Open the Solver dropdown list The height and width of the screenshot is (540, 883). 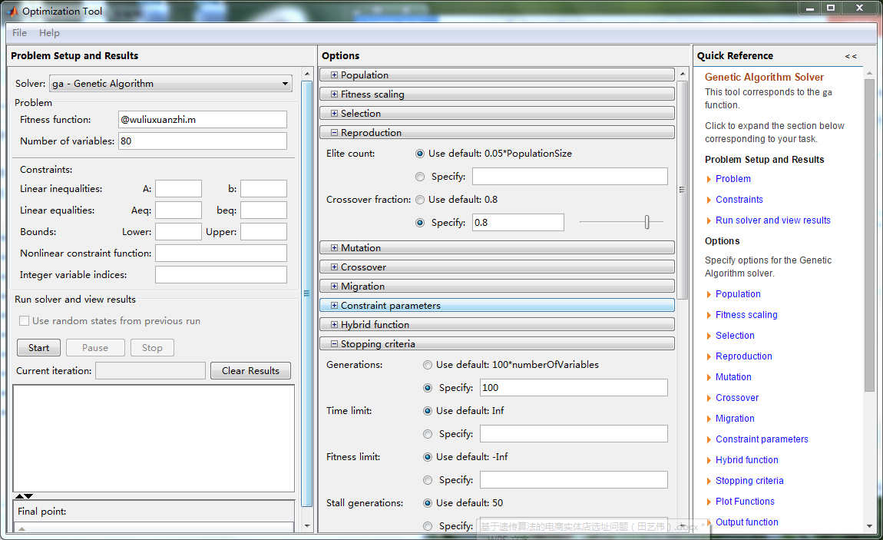(285, 84)
